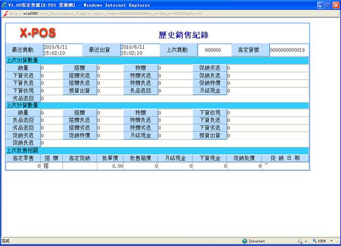This screenshot has height=246, width=341.
Task: Click the 客定貨號 field value
Action: click(x=287, y=50)
